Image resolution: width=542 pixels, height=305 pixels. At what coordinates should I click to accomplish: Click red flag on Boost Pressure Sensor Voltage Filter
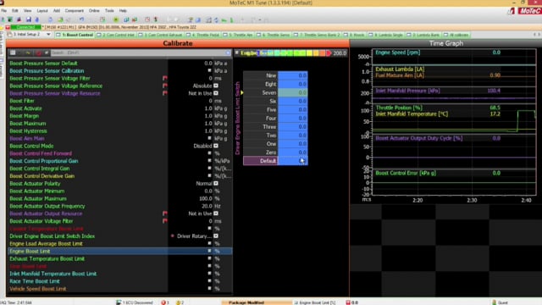coord(165,78)
